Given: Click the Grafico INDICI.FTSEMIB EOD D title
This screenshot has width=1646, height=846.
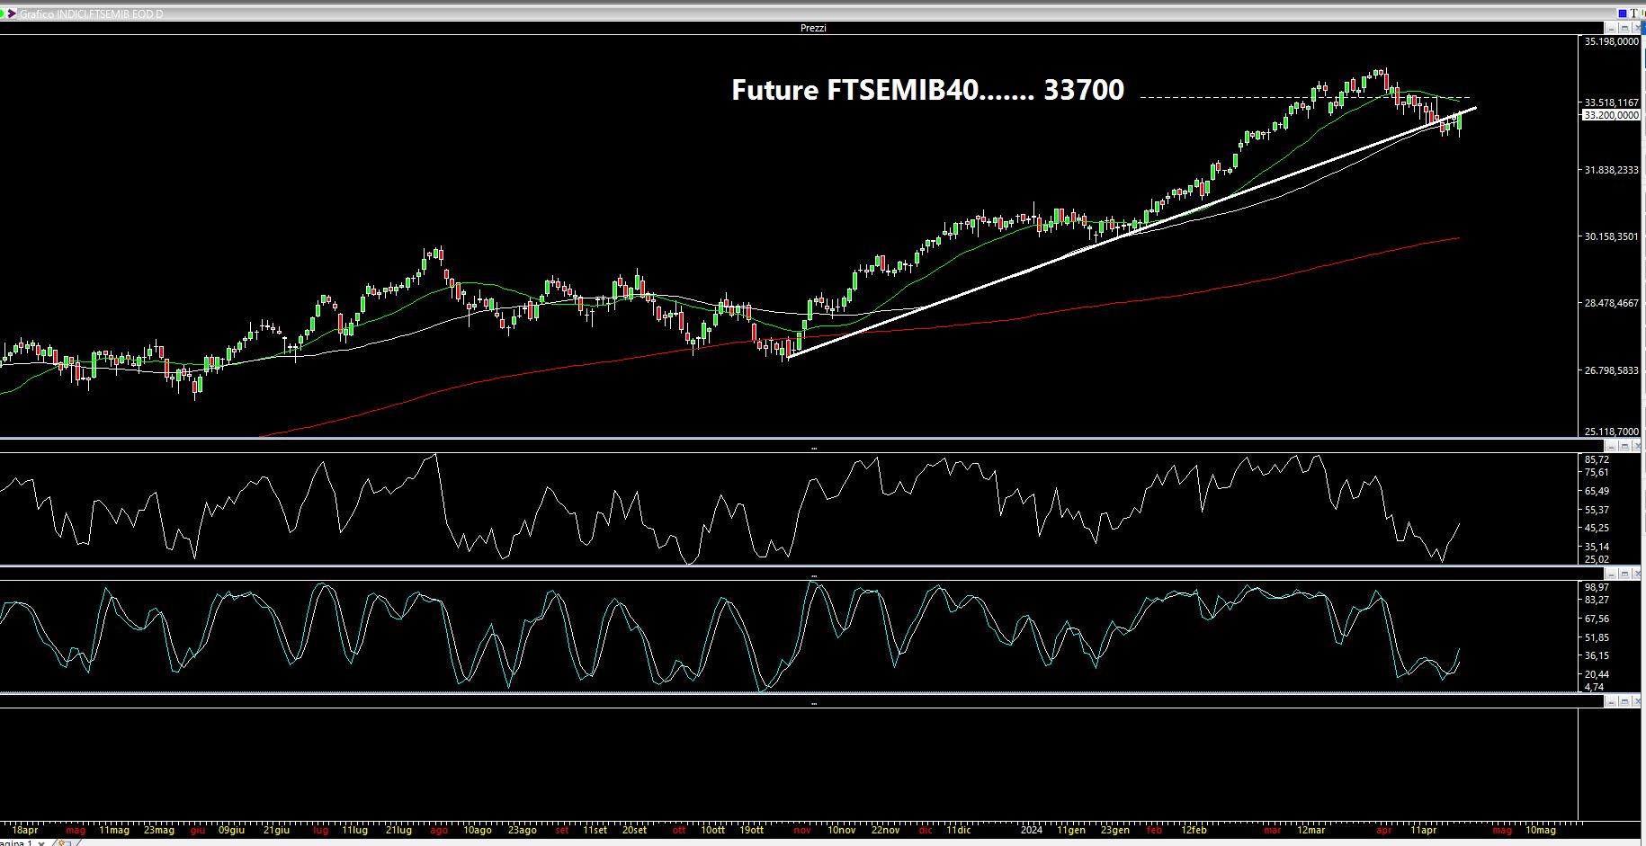Looking at the screenshot, I should click(x=91, y=14).
